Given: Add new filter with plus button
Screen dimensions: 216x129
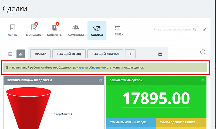Looking at the screenshot, I should (x=130, y=54).
